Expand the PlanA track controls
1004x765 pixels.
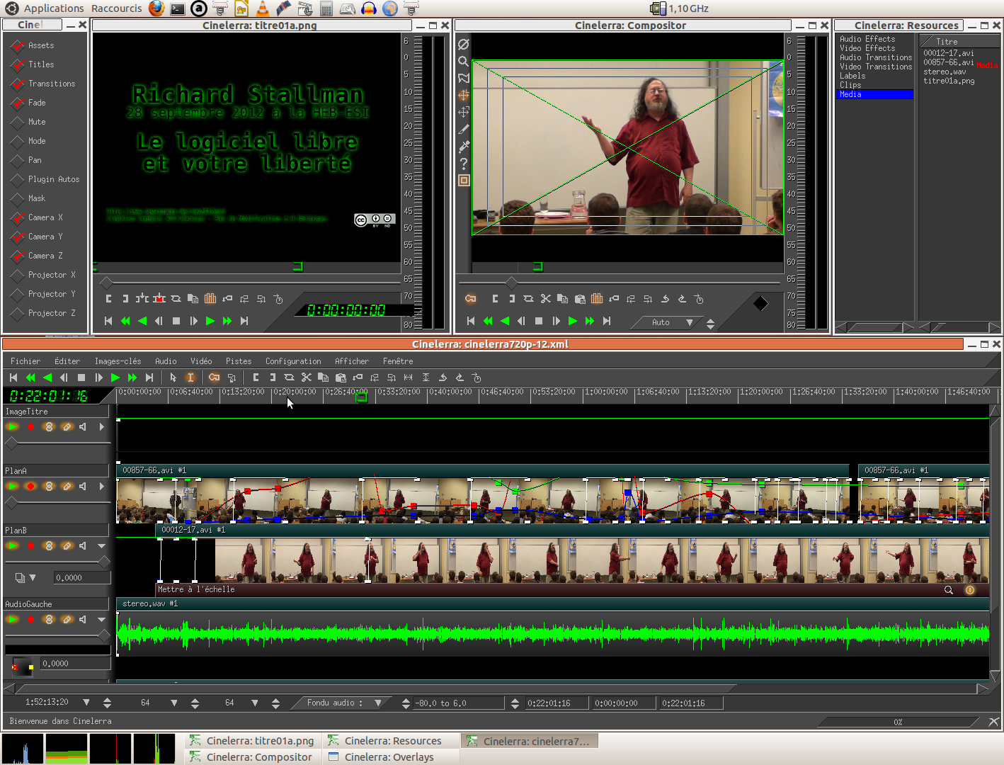[102, 486]
